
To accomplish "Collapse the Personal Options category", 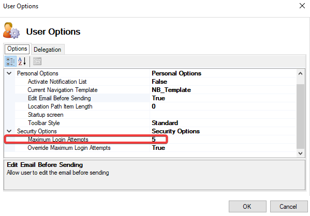I will (x=9, y=73).
